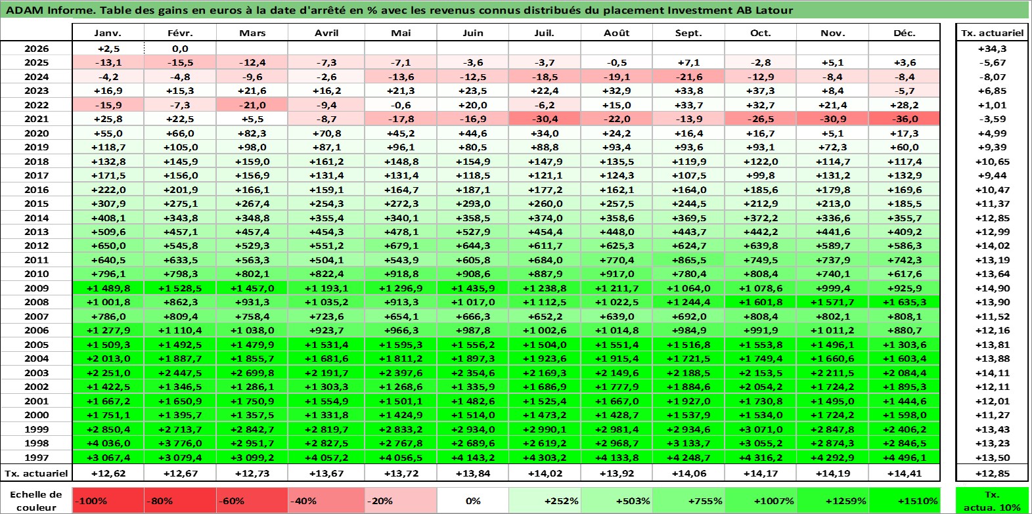Click the 'Tx. actua. 10%' green legend box
Image resolution: width=1032 pixels, height=514 pixels.
pos(992,500)
